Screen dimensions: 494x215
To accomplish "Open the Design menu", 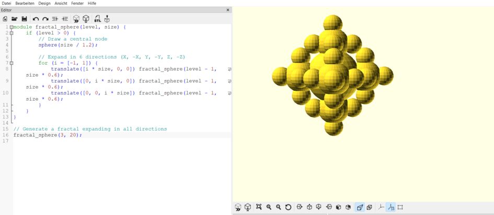I will click(x=44, y=3).
